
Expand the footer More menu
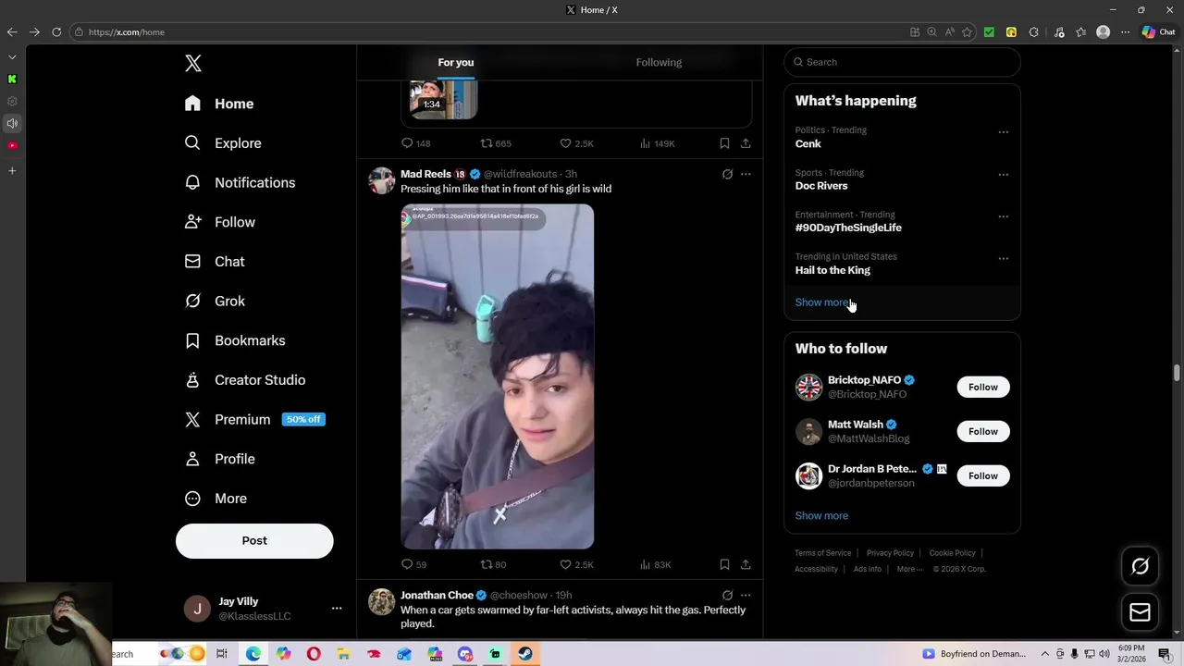coord(909,569)
